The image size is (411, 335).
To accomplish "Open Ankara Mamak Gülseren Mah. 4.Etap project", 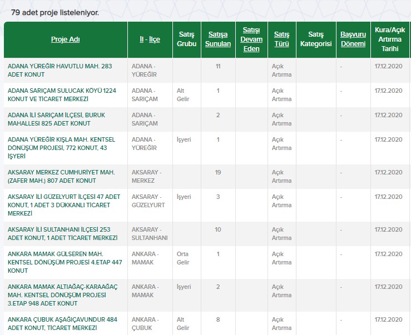I will pyautogui.click(x=65, y=262).
